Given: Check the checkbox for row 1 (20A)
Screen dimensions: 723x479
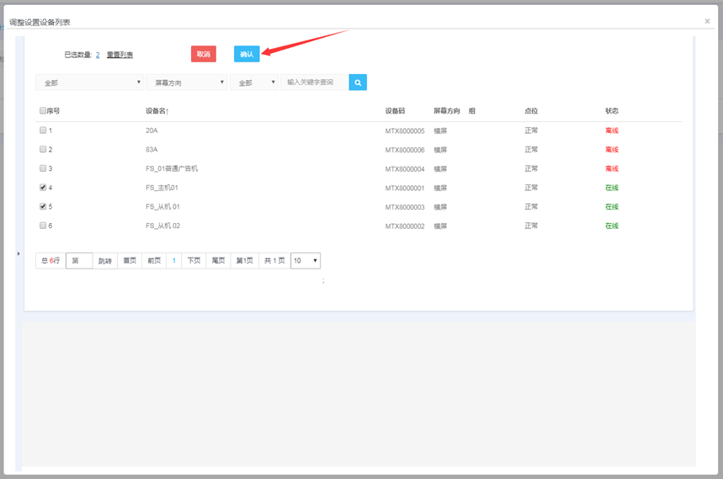Looking at the screenshot, I should pos(43,130).
